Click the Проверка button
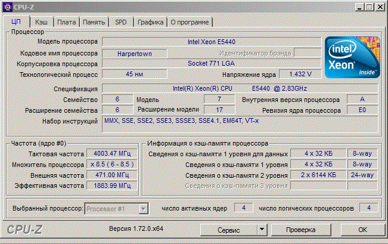This screenshot has width=388, height=244. click(301, 230)
